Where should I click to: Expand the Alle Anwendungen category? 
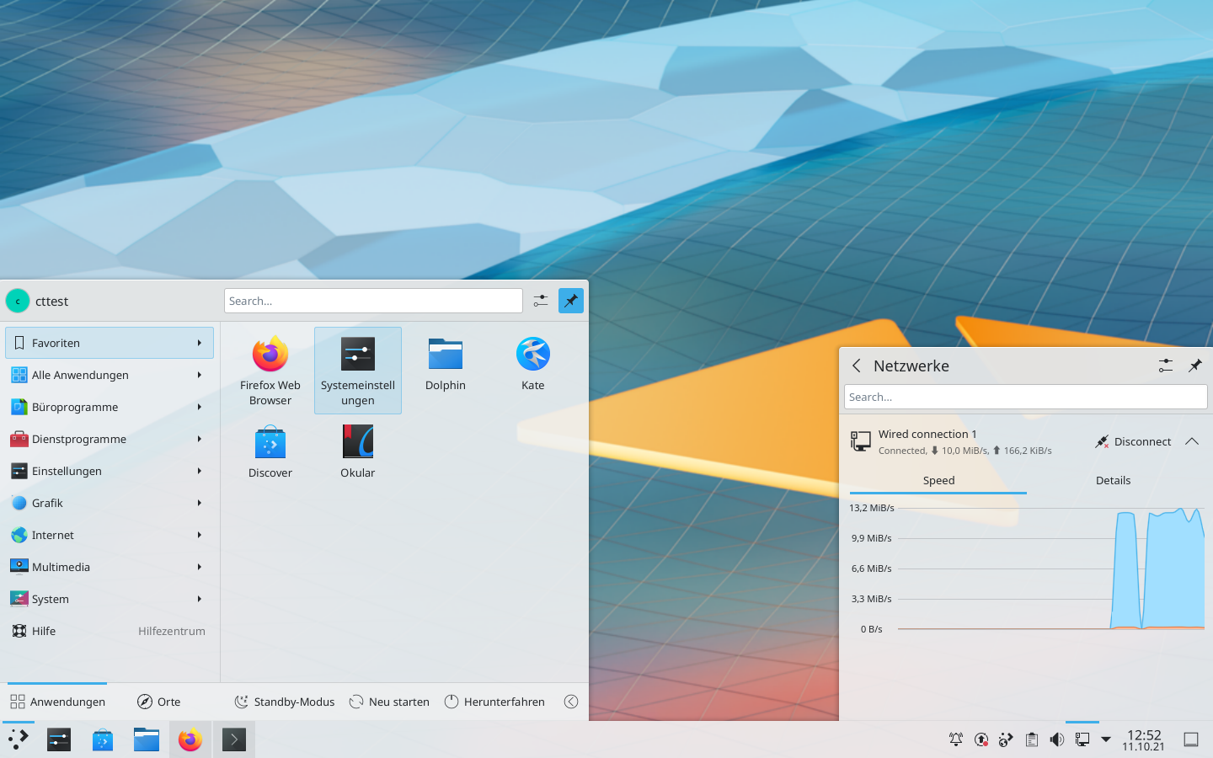pos(110,375)
